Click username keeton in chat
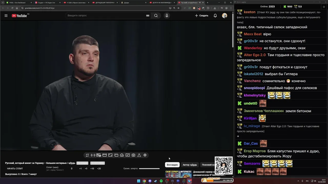 click(250, 12)
